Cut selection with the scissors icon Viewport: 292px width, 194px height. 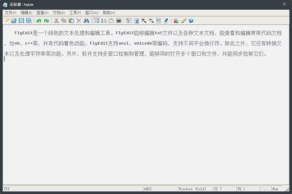(56, 20)
